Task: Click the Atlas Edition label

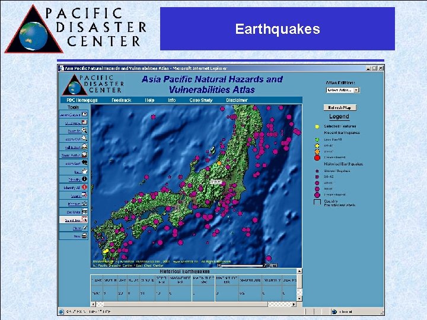Action: 340,83
